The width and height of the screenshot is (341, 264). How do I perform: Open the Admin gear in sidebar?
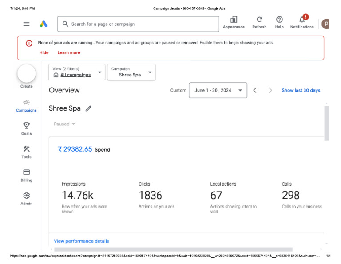click(x=26, y=196)
